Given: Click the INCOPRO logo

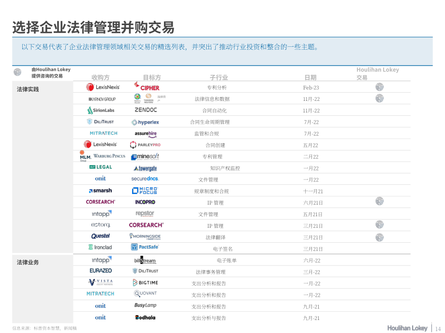Looking at the screenshot, I should (x=145, y=202).
